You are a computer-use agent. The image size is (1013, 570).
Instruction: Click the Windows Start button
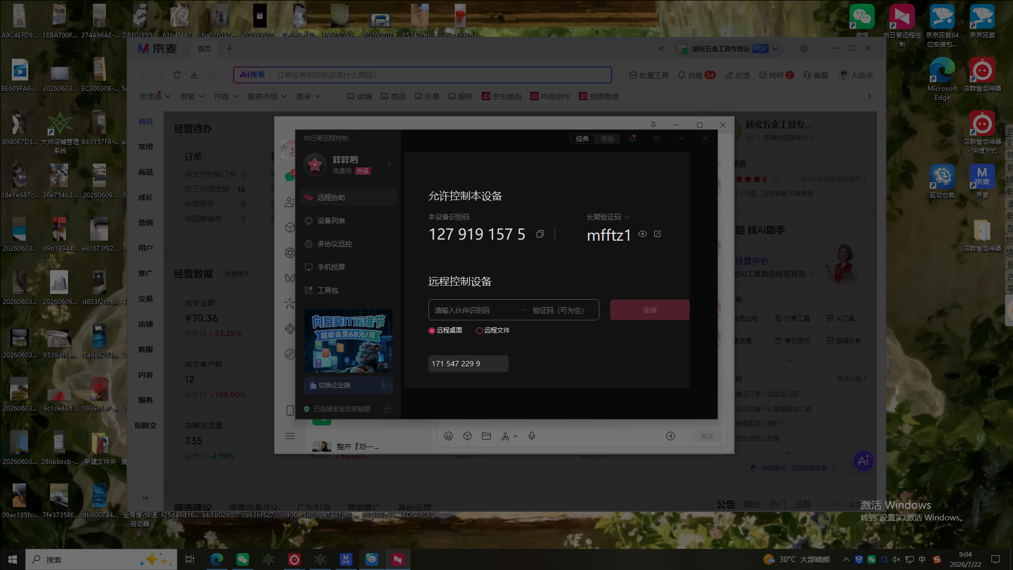pyautogui.click(x=13, y=559)
